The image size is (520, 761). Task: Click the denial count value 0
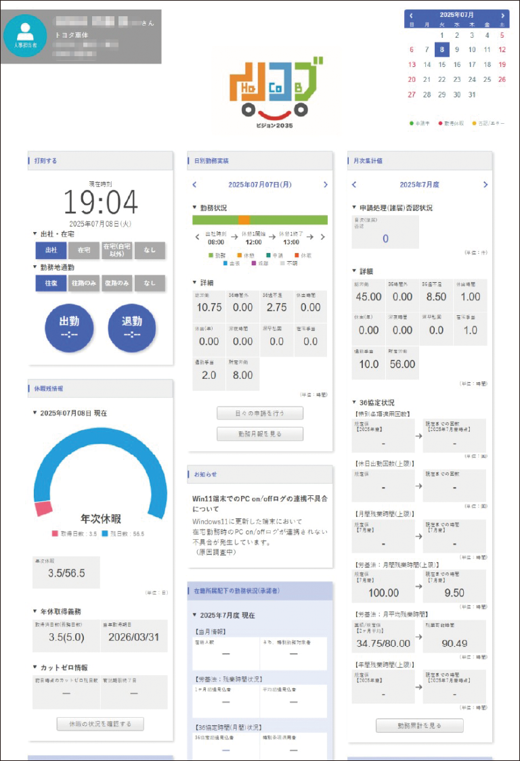click(x=385, y=238)
